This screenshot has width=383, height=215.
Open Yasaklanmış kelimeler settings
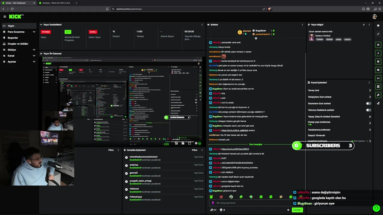pos(339,130)
